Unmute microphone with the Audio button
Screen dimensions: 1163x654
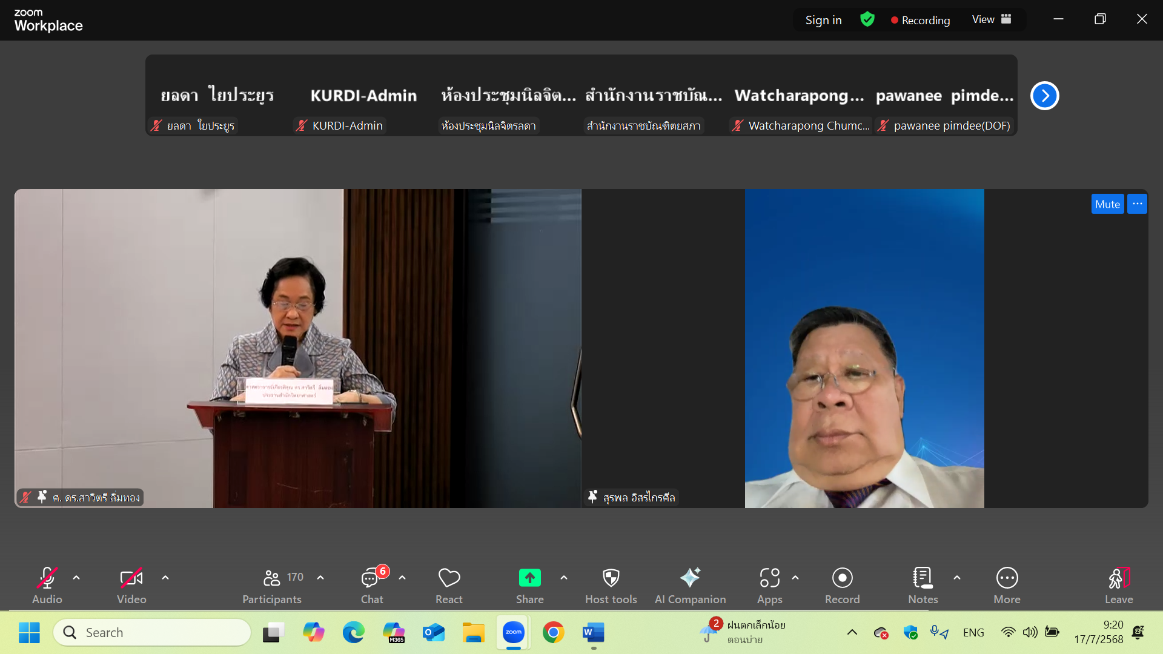click(47, 585)
